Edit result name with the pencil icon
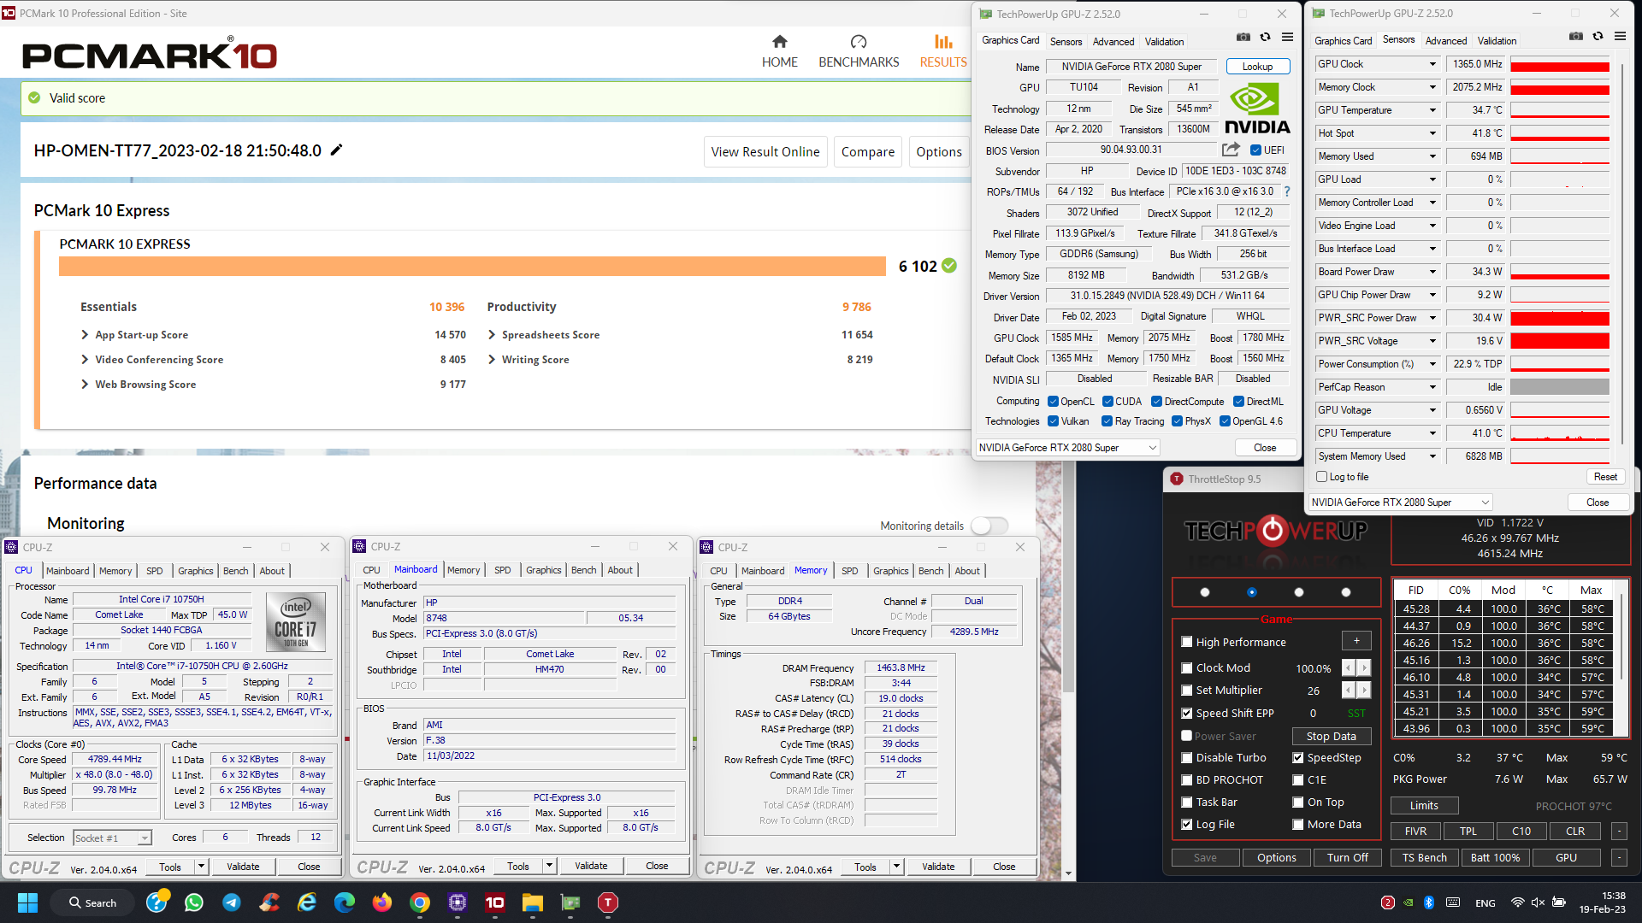 336,150
